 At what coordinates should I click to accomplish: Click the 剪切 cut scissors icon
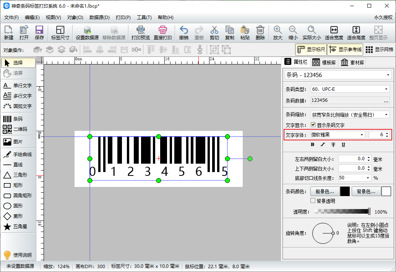[214, 33]
